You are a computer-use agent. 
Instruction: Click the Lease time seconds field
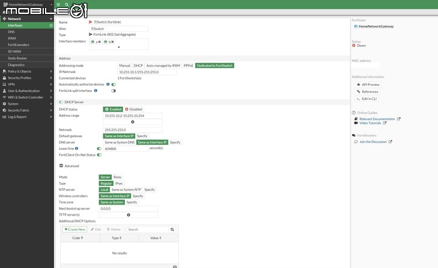(126, 149)
